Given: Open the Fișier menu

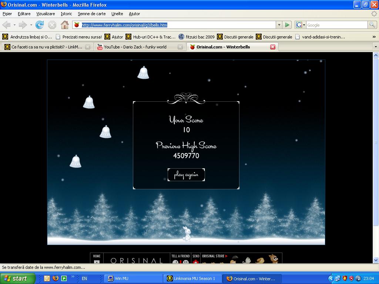Looking at the screenshot, I should point(7,14).
